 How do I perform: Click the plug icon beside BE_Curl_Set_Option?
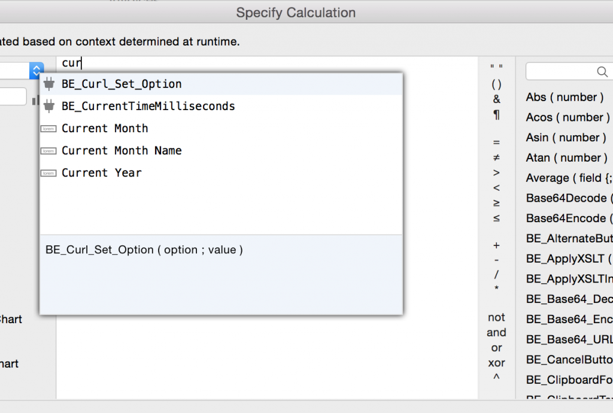coord(50,84)
